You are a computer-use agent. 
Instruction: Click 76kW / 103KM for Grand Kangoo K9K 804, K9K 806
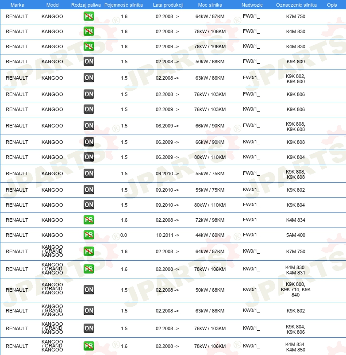point(210,328)
